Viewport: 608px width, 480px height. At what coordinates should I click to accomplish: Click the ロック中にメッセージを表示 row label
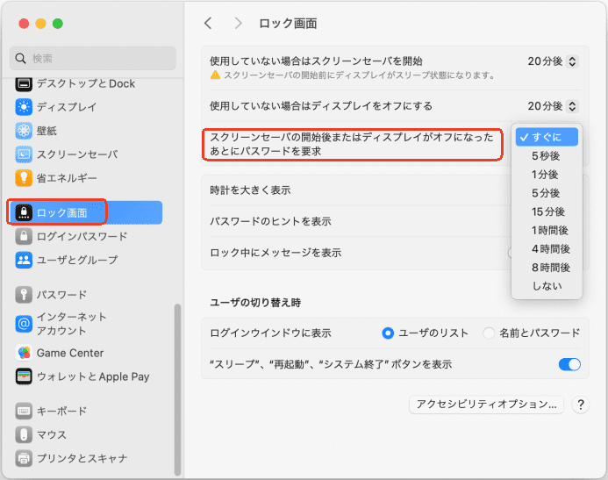click(275, 253)
